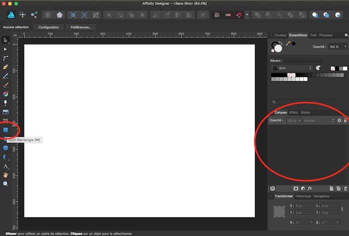This screenshot has height=236, width=349.
Task: Select the fill color circle
Action: (278, 48)
